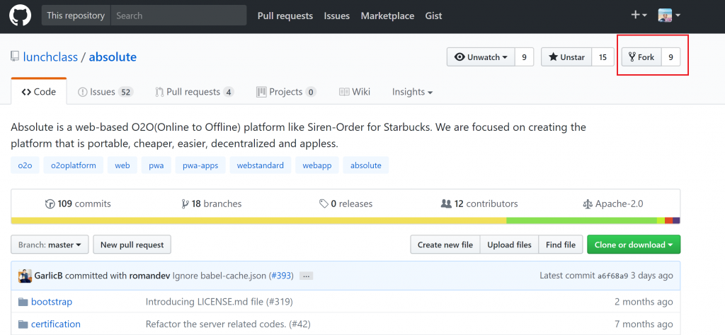Open the plus create-new menu
725x335 pixels.
(x=639, y=16)
